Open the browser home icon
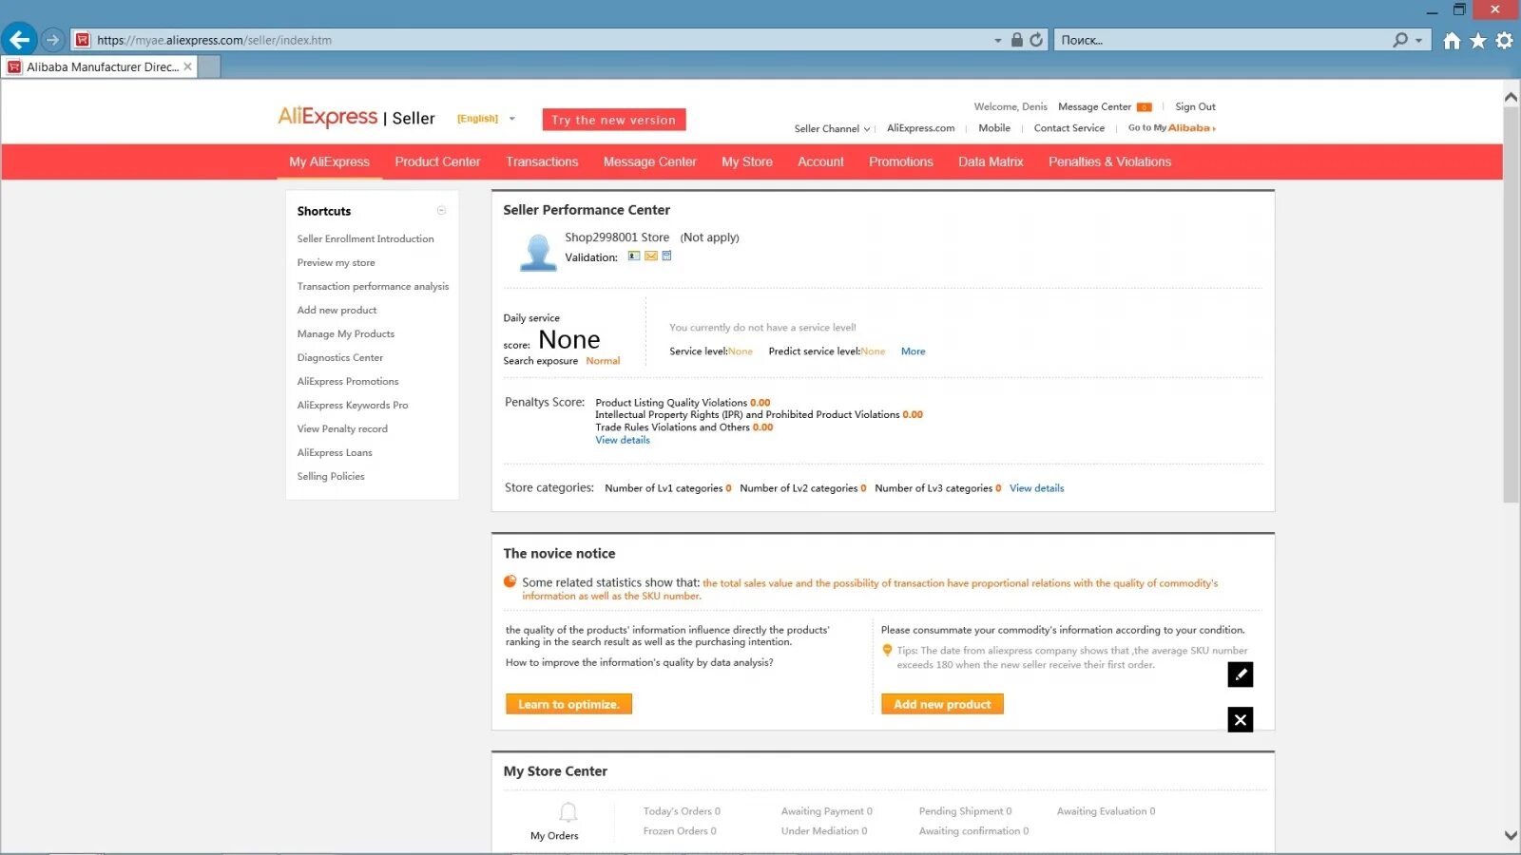 [x=1452, y=40]
